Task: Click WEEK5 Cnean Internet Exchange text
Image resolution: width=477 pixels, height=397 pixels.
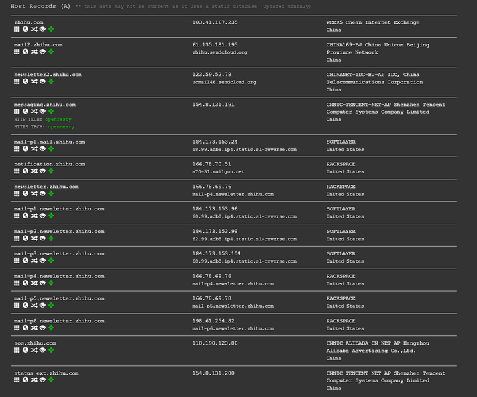Action: point(372,22)
